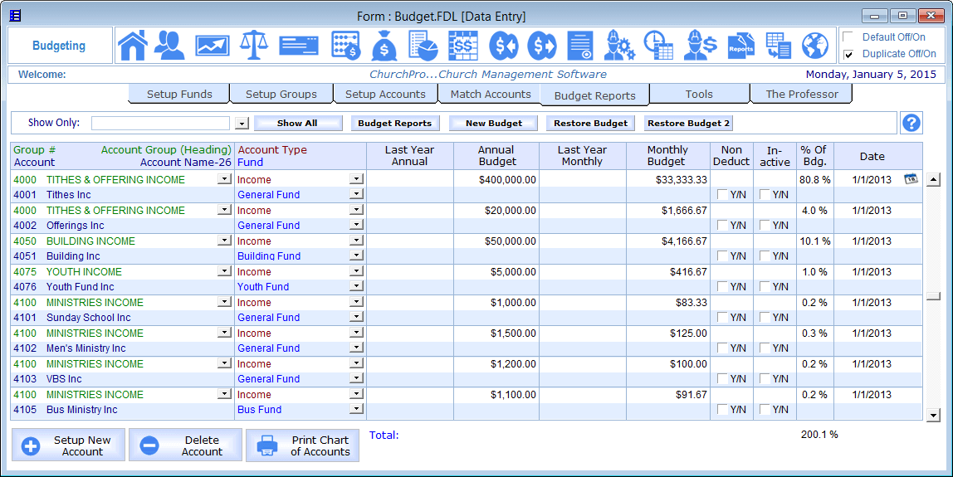Open the calendar icon beside Tithes Inc date

click(911, 178)
